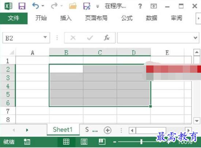Switch to the 数据 tab
The image size is (201, 148).
tap(152, 18)
